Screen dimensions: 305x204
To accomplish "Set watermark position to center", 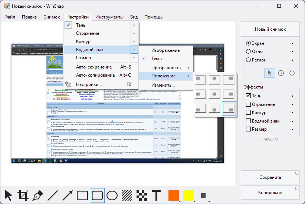I will pyautogui.click(x=214, y=94).
